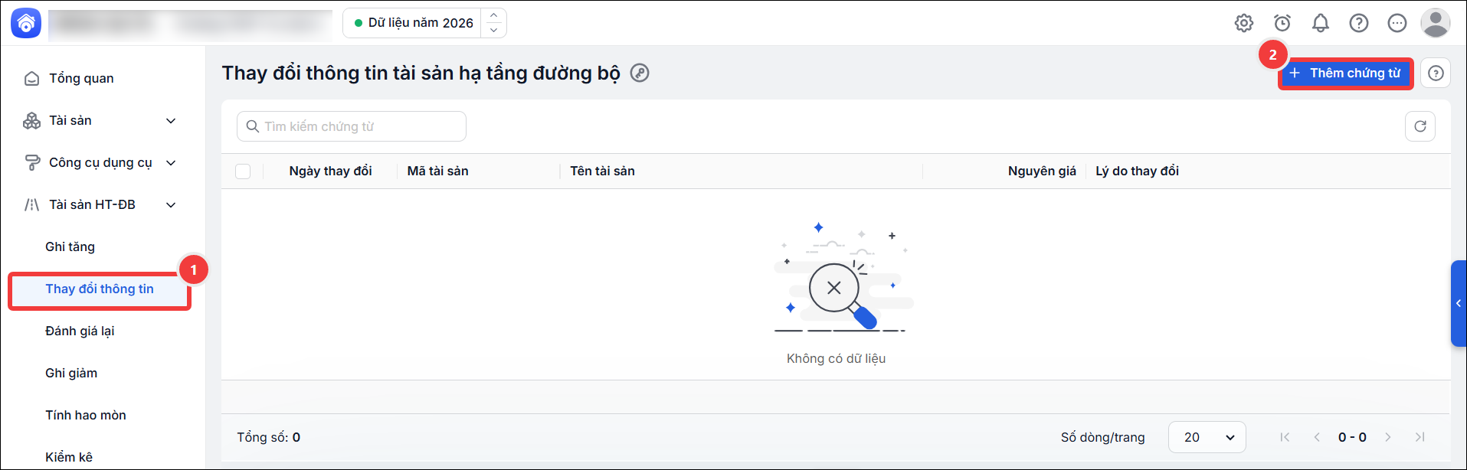Screen dimensions: 1467x470
Task: Click the icon beside the page title
Action: [640, 73]
